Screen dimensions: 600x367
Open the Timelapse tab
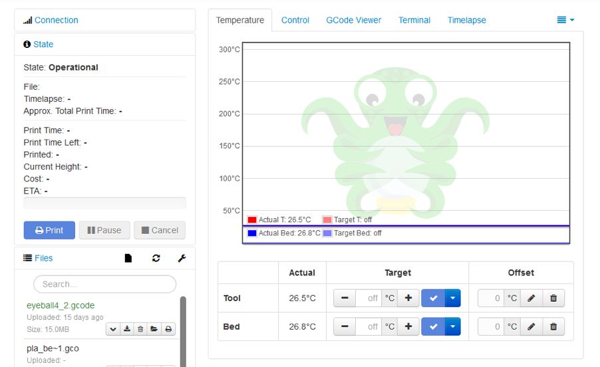click(x=467, y=20)
